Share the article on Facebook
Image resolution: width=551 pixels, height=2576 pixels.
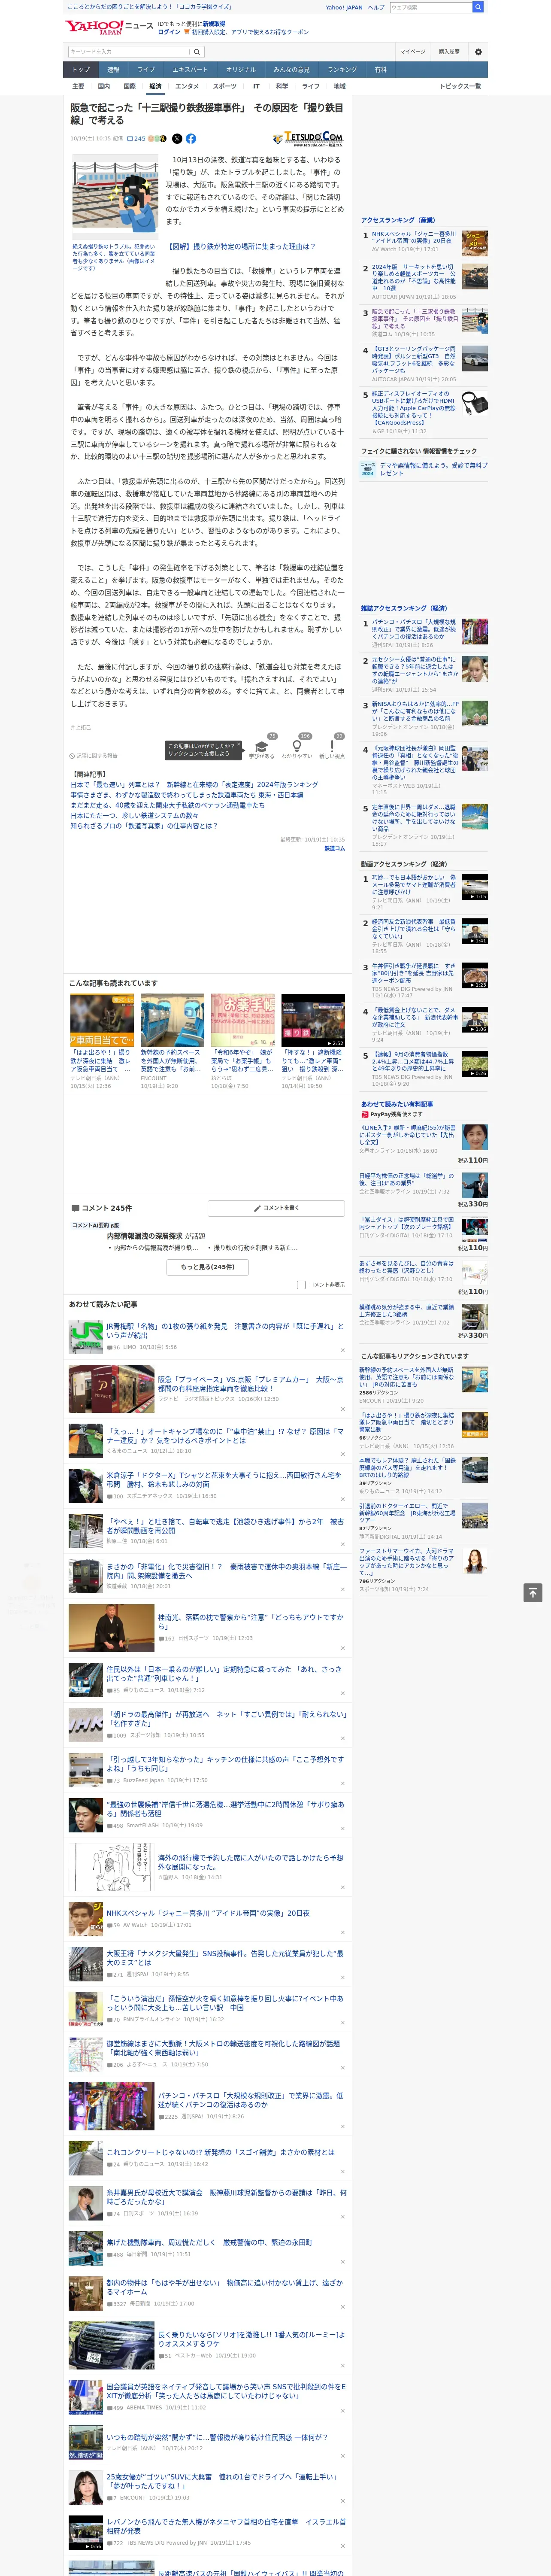pyautogui.click(x=191, y=139)
